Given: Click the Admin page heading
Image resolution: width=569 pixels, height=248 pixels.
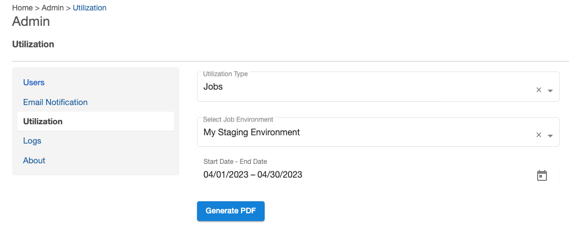Looking at the screenshot, I should (31, 22).
